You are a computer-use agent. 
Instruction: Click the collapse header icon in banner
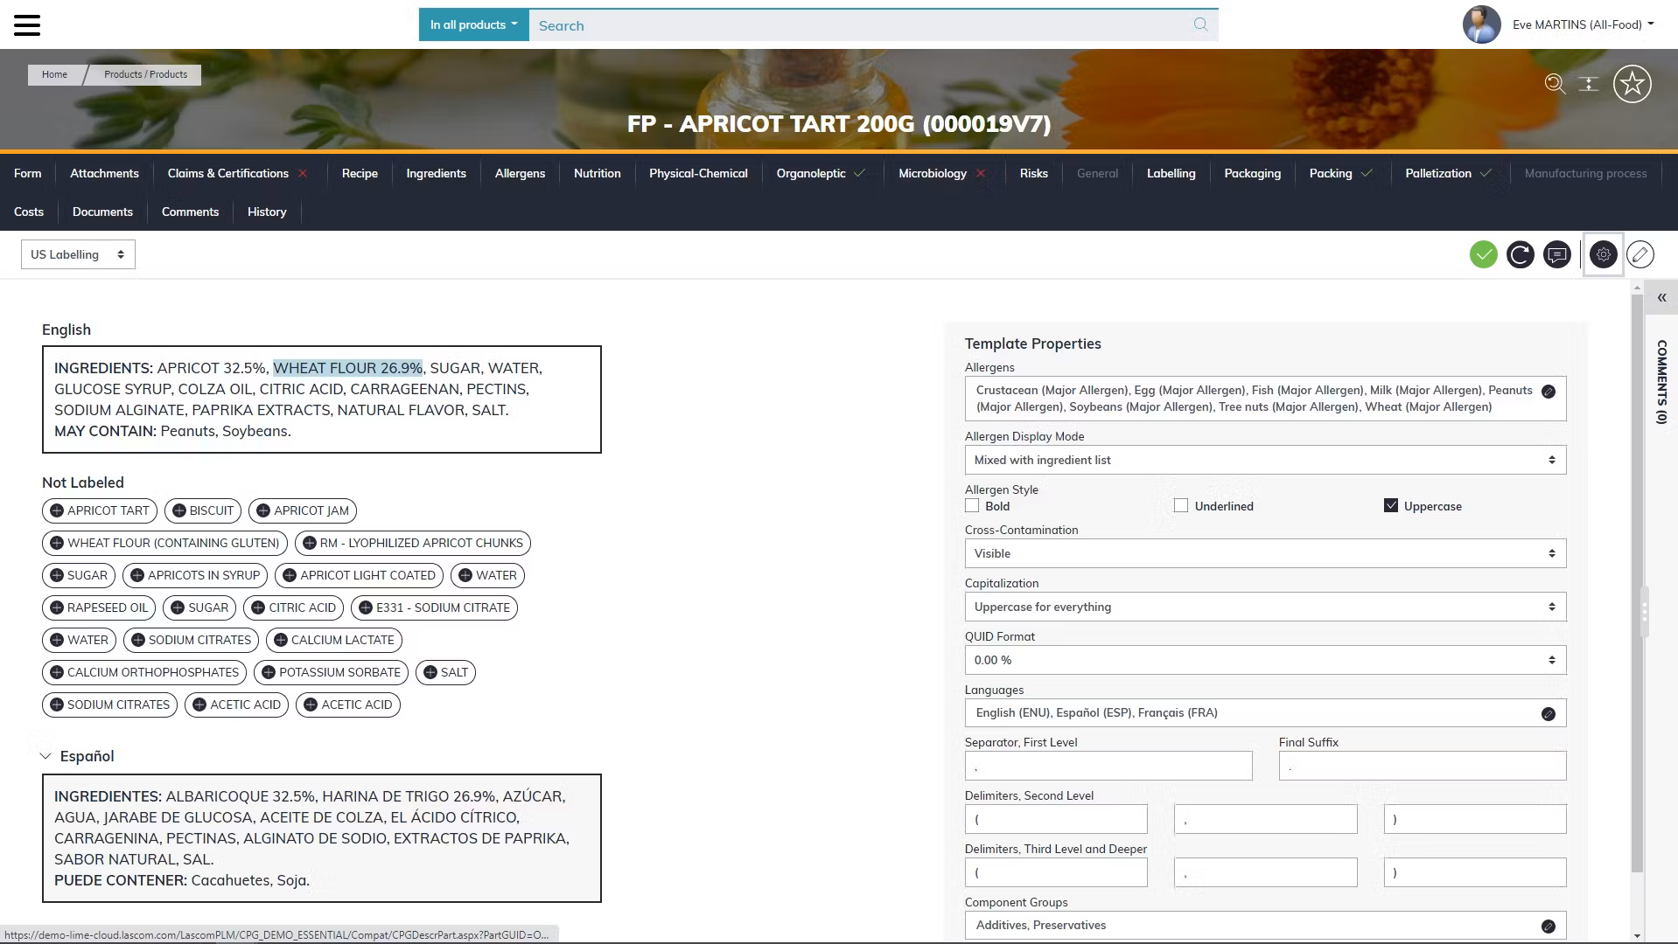1589,84
